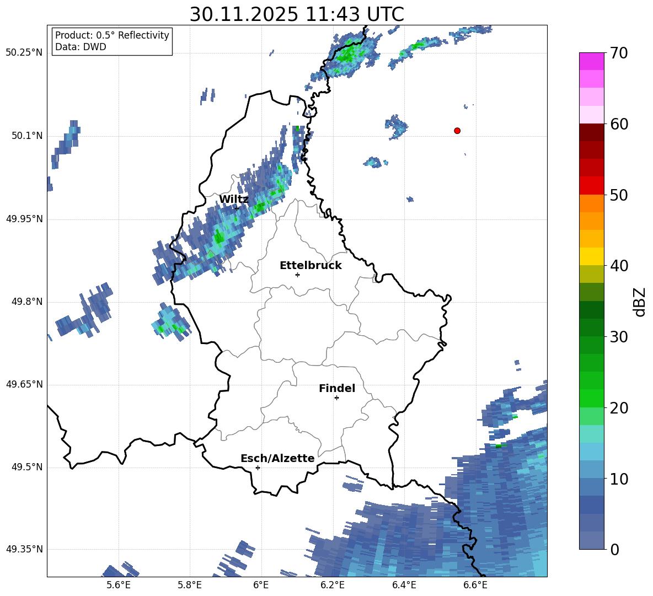The height and width of the screenshot is (596, 653).
Task: Click the 50.1°N latitude label
Action: coord(26,136)
